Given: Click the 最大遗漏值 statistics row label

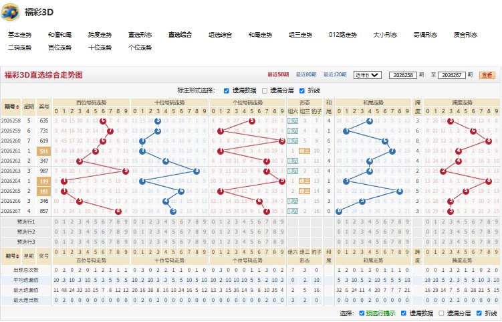Looking at the screenshot, I should 26,290.
